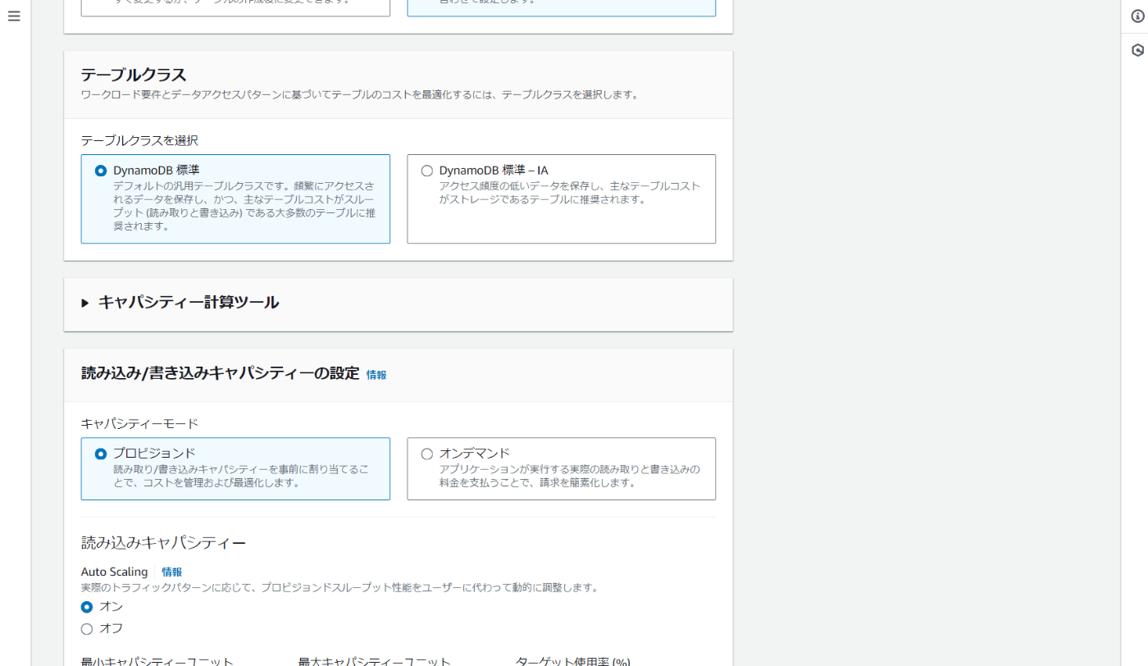
Task: Click the キャパシティーモード label
Action: [x=139, y=424]
